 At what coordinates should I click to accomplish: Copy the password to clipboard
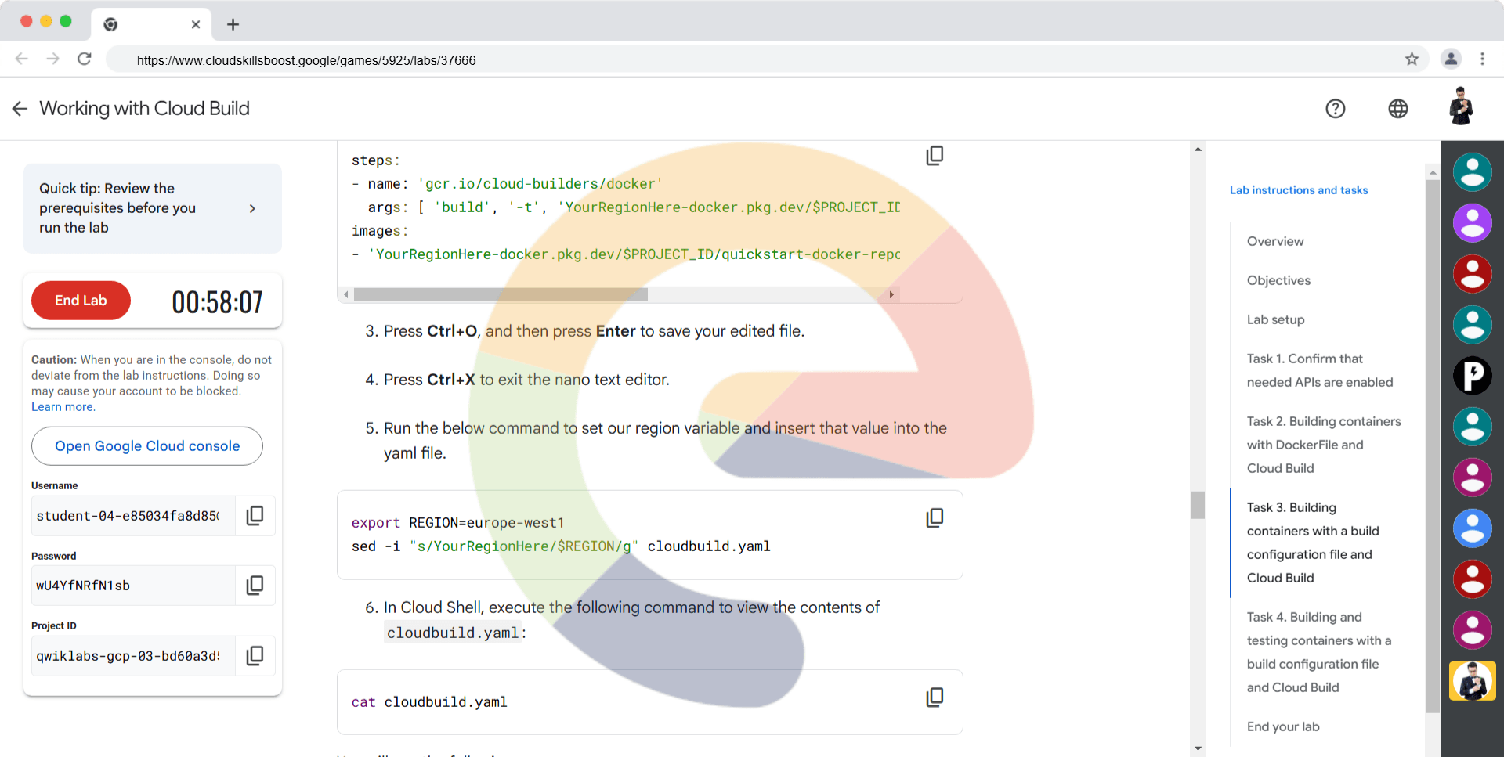pos(255,586)
